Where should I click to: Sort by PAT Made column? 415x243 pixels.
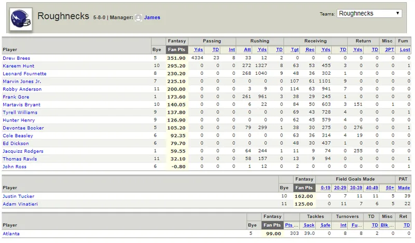click(x=404, y=187)
